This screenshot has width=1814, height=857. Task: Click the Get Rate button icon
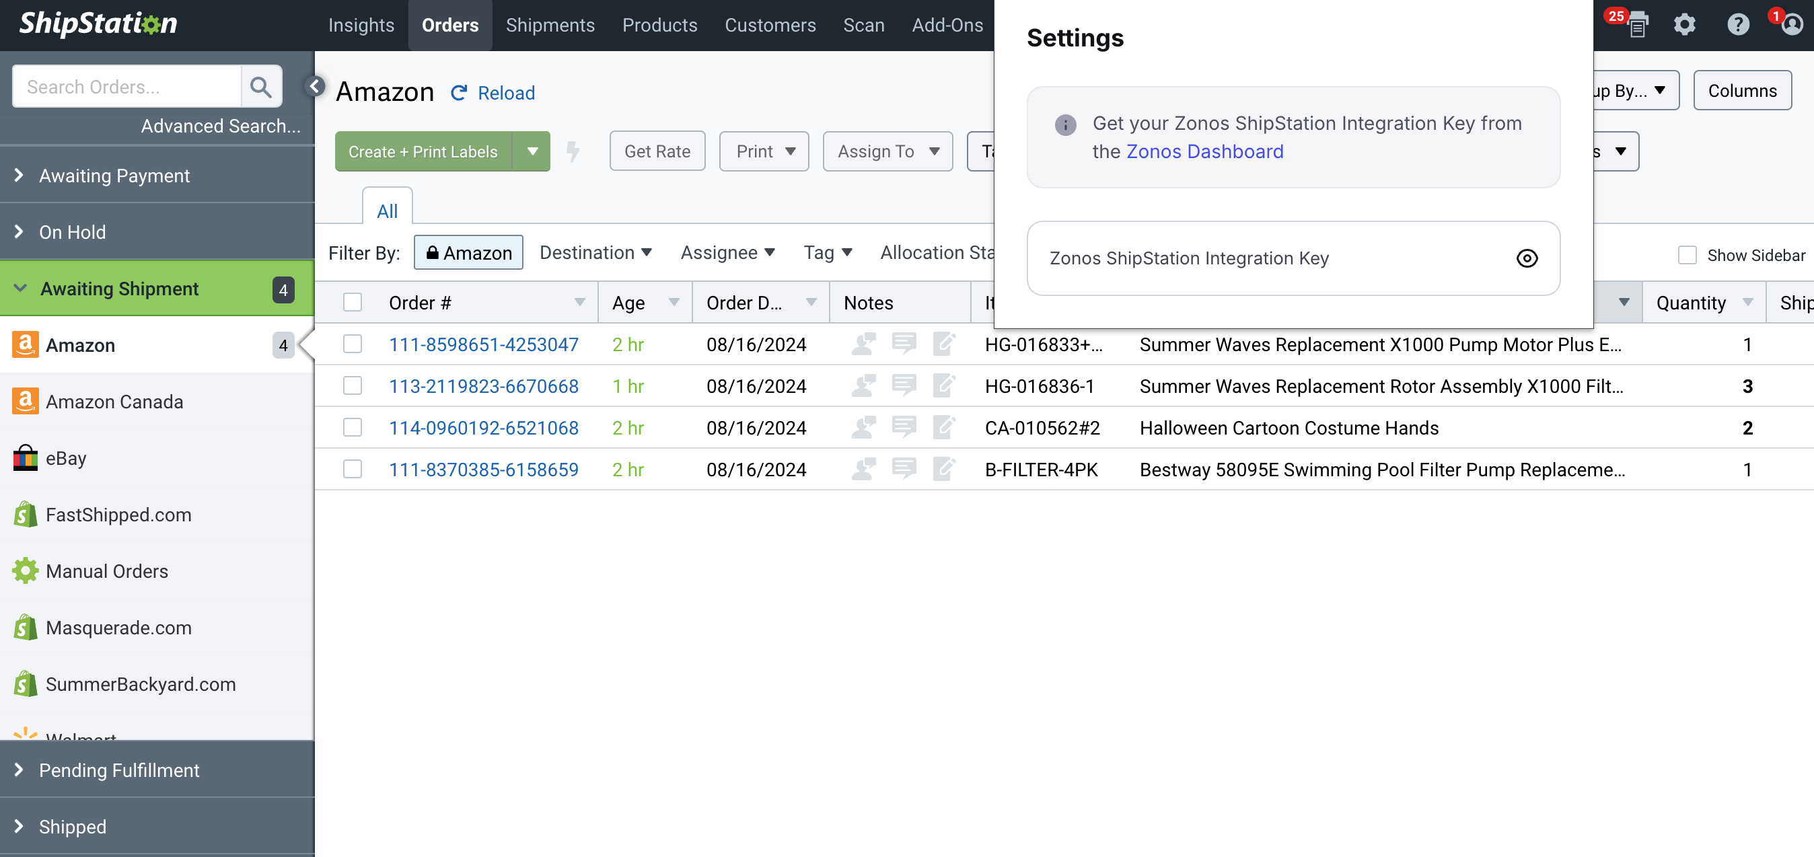tap(657, 151)
